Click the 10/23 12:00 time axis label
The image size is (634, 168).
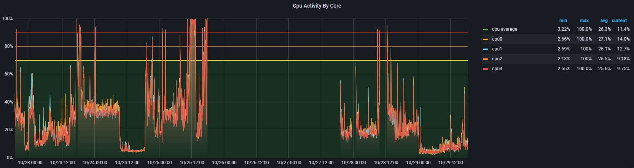(x=62, y=163)
